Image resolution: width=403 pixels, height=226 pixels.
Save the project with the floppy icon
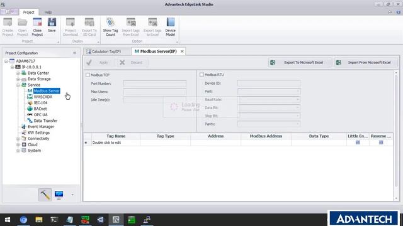pyautogui.click(x=52, y=25)
